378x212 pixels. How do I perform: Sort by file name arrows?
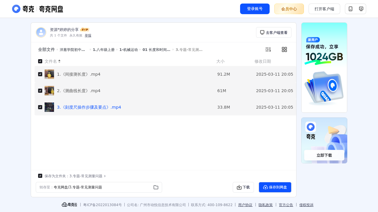(59, 61)
